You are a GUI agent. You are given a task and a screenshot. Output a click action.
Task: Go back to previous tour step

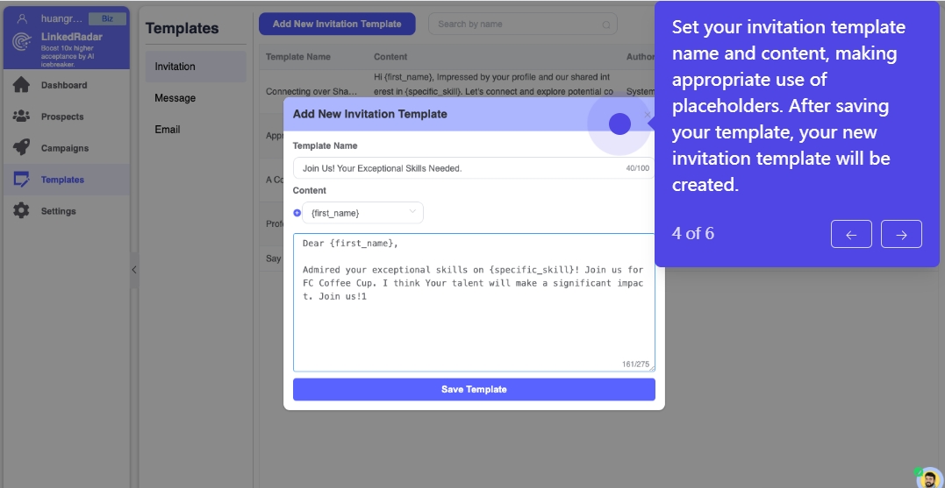coord(850,234)
